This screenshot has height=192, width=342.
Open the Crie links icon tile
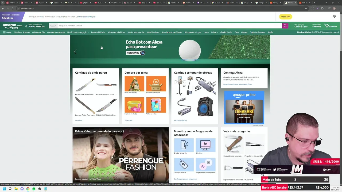205,145
